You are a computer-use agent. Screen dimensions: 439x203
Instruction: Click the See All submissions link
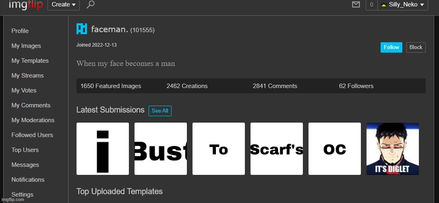[160, 111]
